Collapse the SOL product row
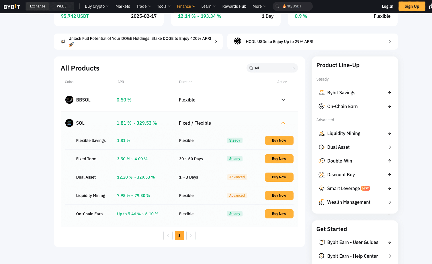Screen dimensions: 432x264 pyautogui.click(x=283, y=123)
